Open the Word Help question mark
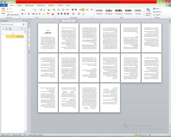This screenshot has width=171, height=137. coord(170,5)
